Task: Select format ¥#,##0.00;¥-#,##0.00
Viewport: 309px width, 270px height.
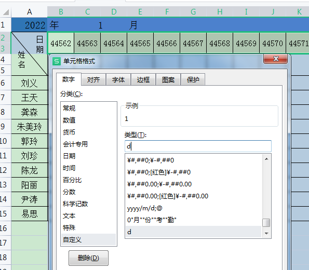Action: (194, 184)
